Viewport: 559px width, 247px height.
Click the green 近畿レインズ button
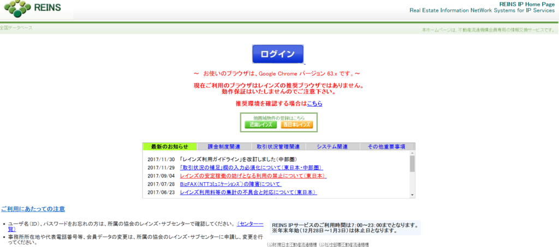pos(260,125)
